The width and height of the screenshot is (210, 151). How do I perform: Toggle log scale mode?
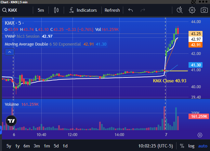191,146
